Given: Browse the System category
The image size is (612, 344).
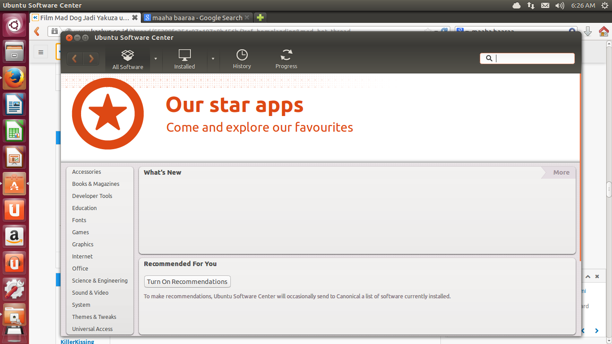Looking at the screenshot, I should coord(81,305).
